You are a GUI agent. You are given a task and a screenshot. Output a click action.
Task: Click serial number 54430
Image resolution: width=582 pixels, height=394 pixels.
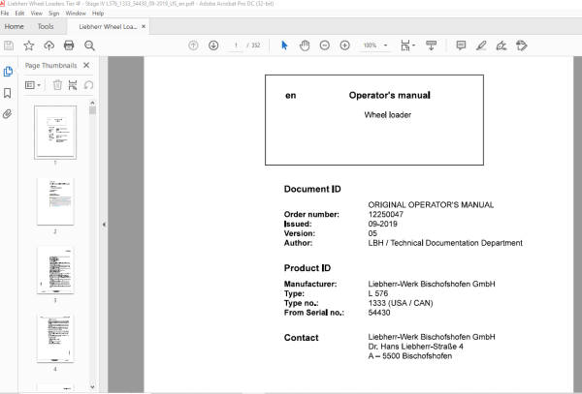[379, 313]
